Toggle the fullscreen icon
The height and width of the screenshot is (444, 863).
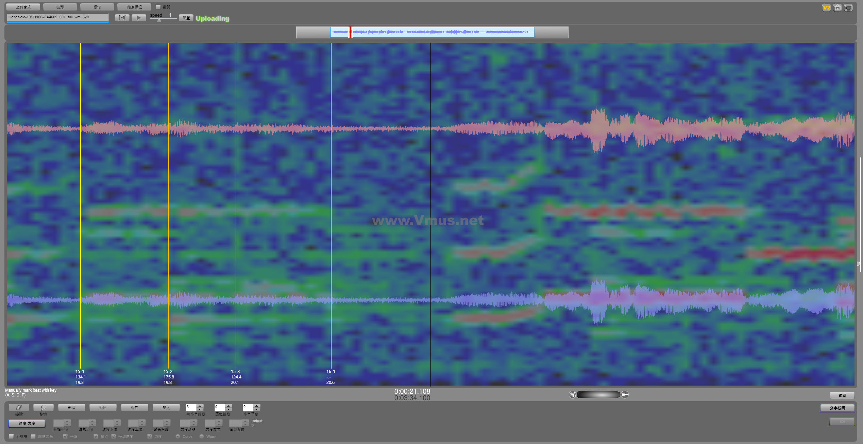pyautogui.click(x=848, y=7)
